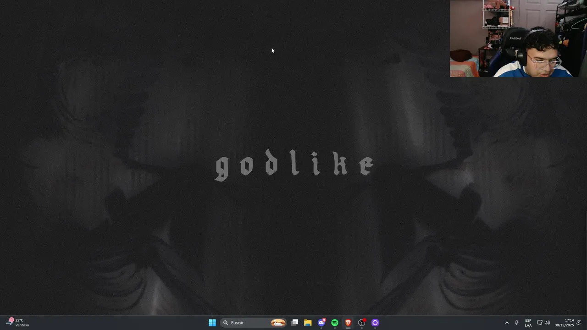Launch File Explorer from the taskbar
The image size is (587, 330).
click(x=308, y=323)
